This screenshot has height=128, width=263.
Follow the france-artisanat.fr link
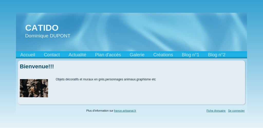[125, 111]
